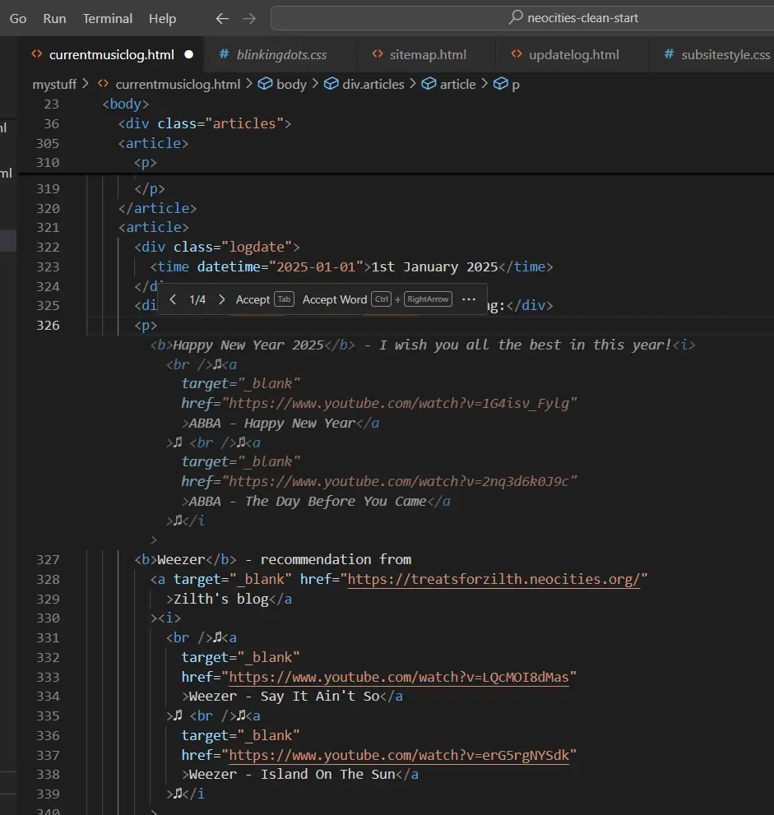Show previous inline suggestion

(173, 299)
